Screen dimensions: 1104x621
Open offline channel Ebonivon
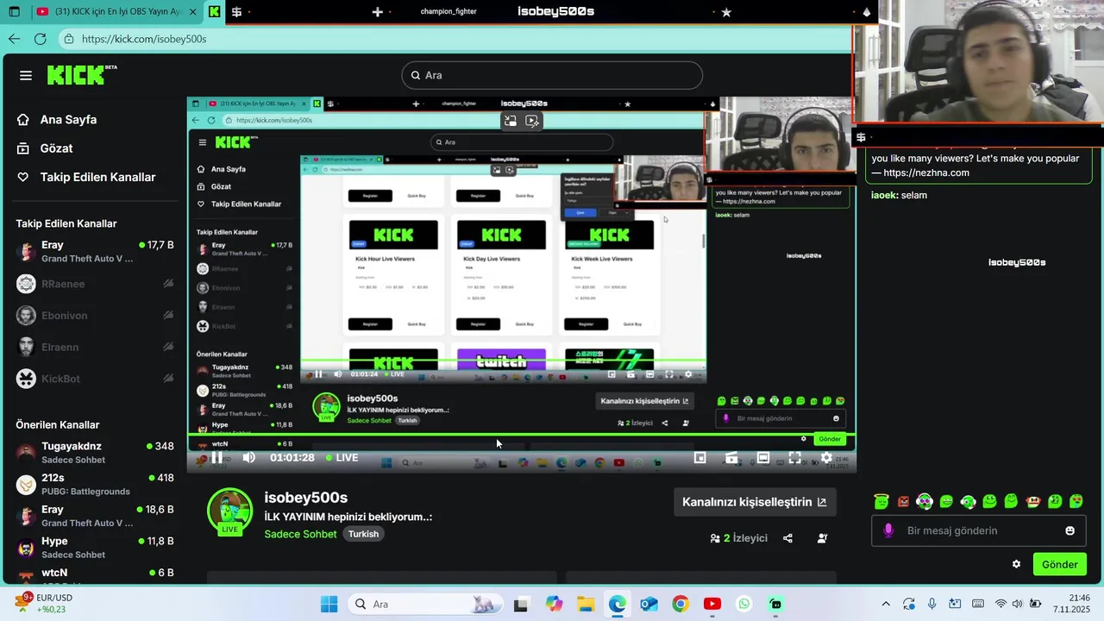point(95,316)
